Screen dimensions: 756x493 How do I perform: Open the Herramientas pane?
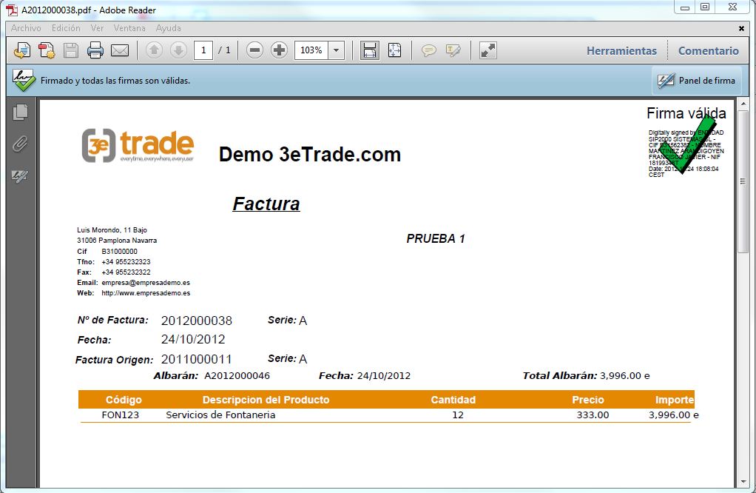(621, 50)
